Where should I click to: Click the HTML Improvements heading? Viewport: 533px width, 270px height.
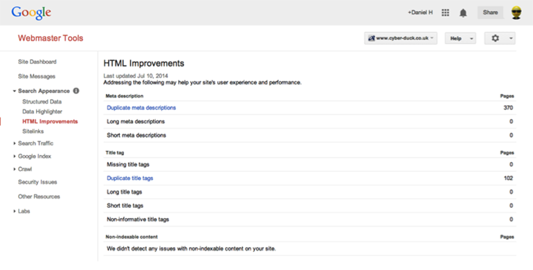[144, 64]
